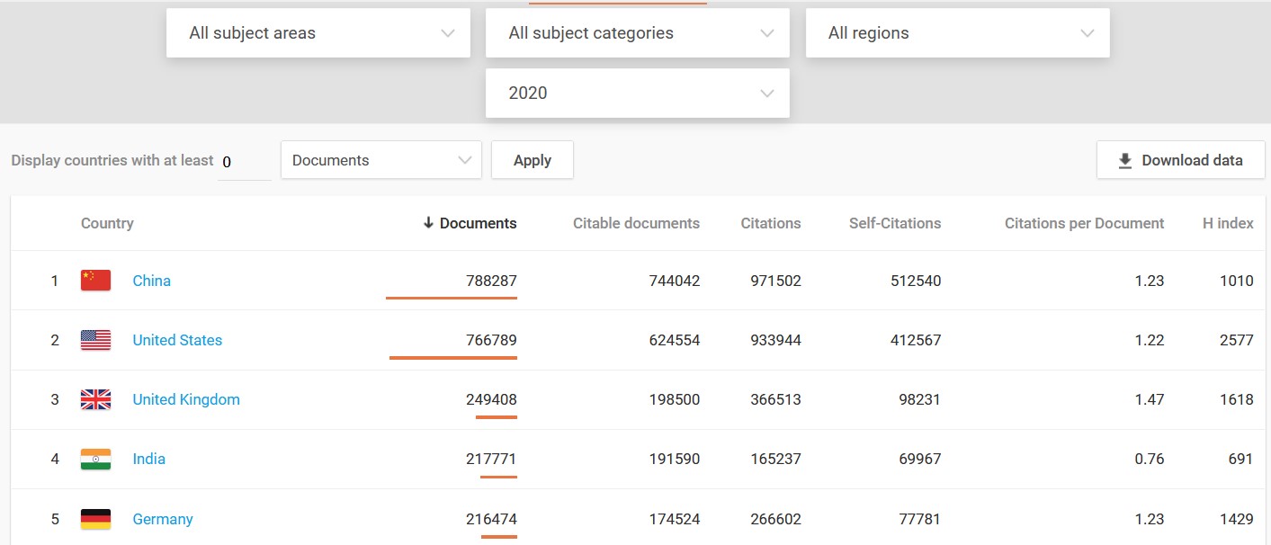1271x545 pixels.
Task: Open the Documents metric dropdown
Action: 381,160
